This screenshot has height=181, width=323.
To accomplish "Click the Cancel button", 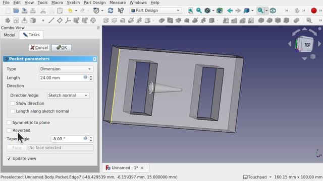I will pyautogui.click(x=39, y=48).
